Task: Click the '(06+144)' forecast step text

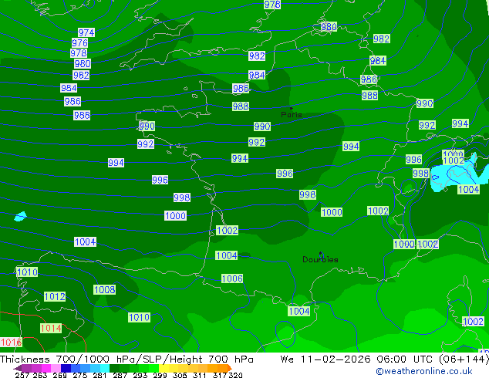Action: coord(464,359)
